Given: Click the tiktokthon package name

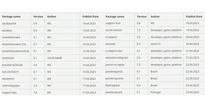Looking at the screenshot, I should tap(8, 79).
